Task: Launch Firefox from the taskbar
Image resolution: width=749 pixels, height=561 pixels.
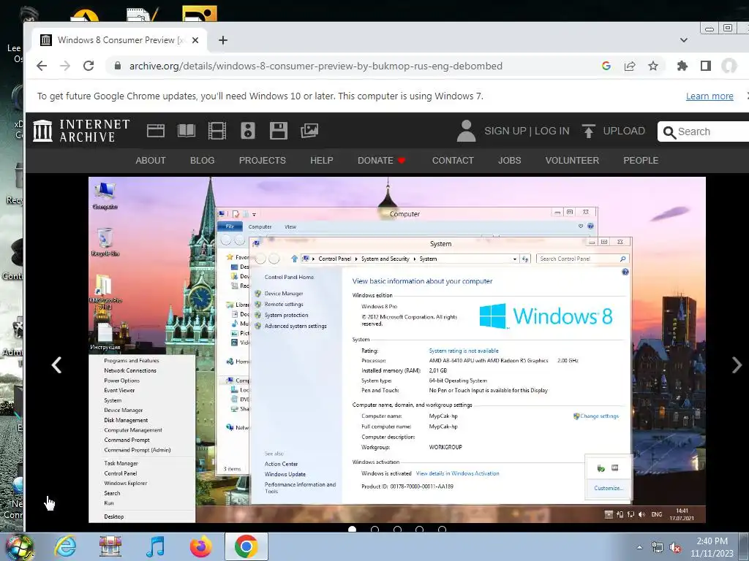Action: pos(200,546)
